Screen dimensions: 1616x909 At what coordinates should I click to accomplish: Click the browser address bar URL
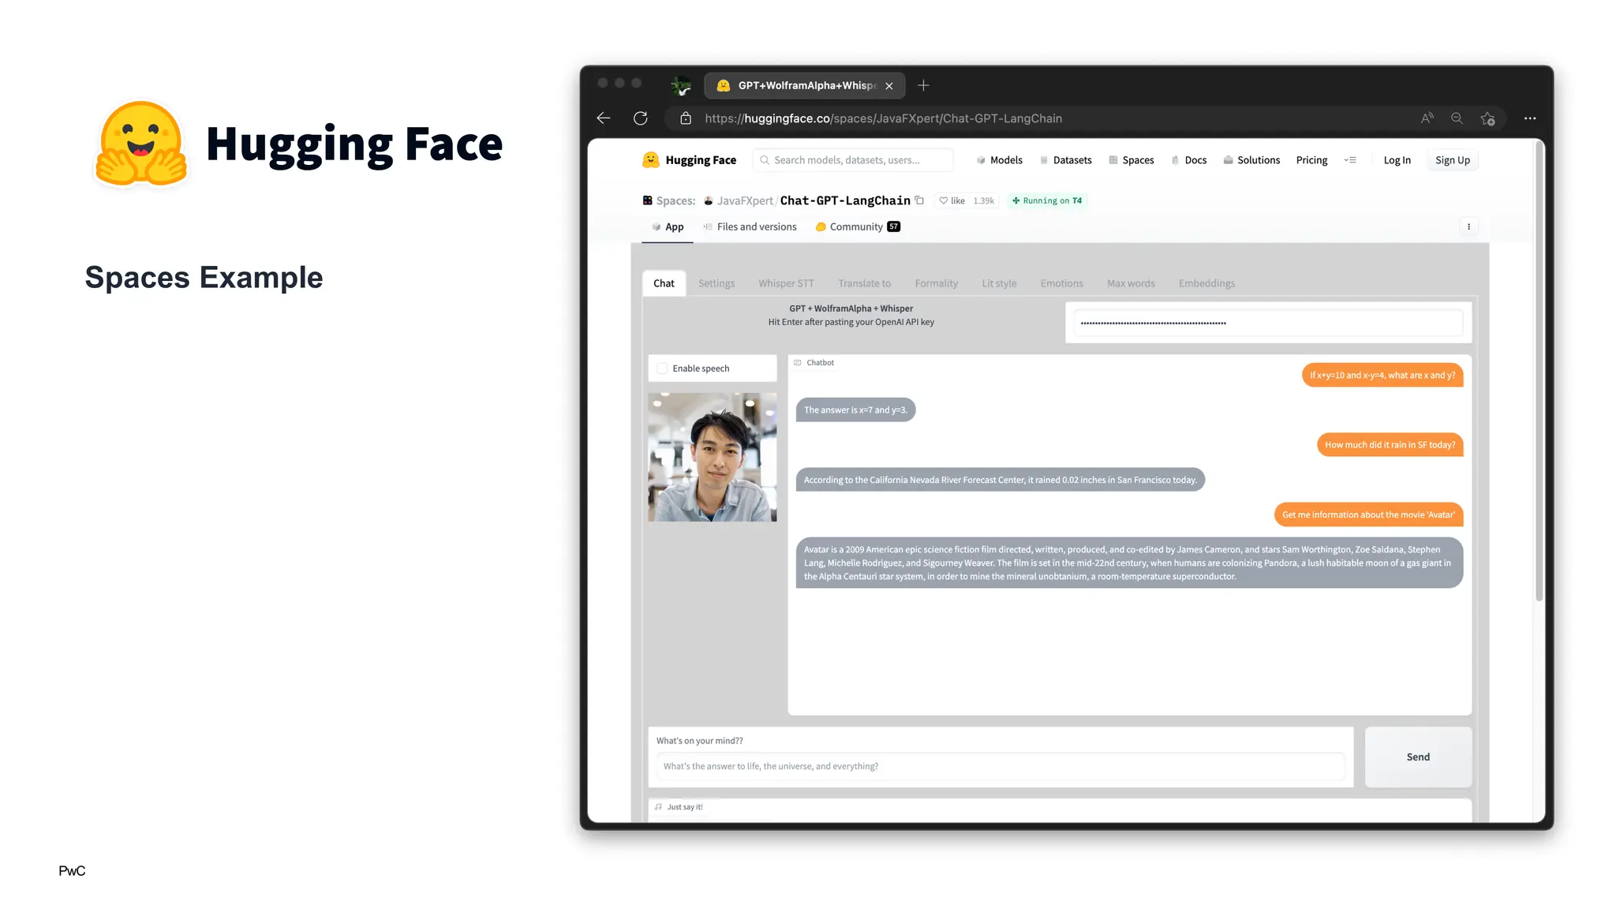click(x=883, y=118)
